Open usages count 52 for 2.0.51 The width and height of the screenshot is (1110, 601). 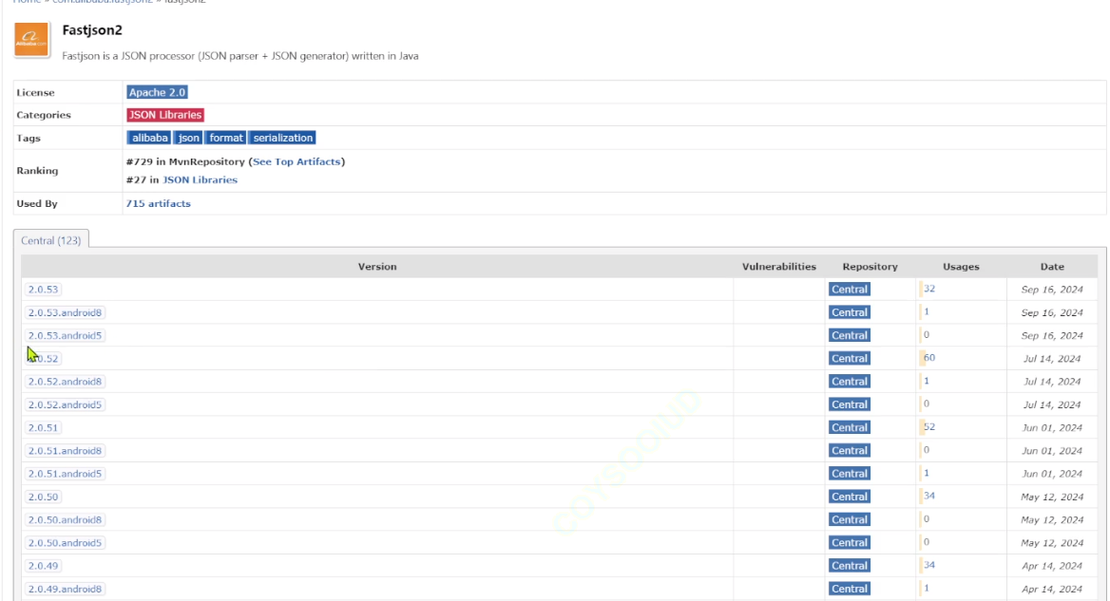click(929, 427)
